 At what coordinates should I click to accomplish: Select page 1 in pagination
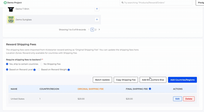[x=92, y=30]
